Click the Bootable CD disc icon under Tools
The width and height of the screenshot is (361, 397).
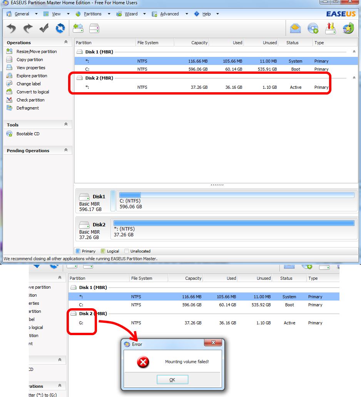point(9,134)
